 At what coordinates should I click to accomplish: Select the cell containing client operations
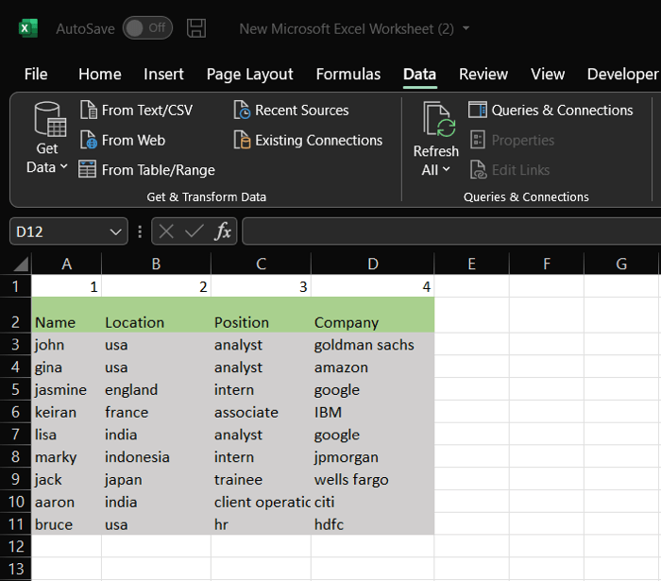click(x=261, y=502)
